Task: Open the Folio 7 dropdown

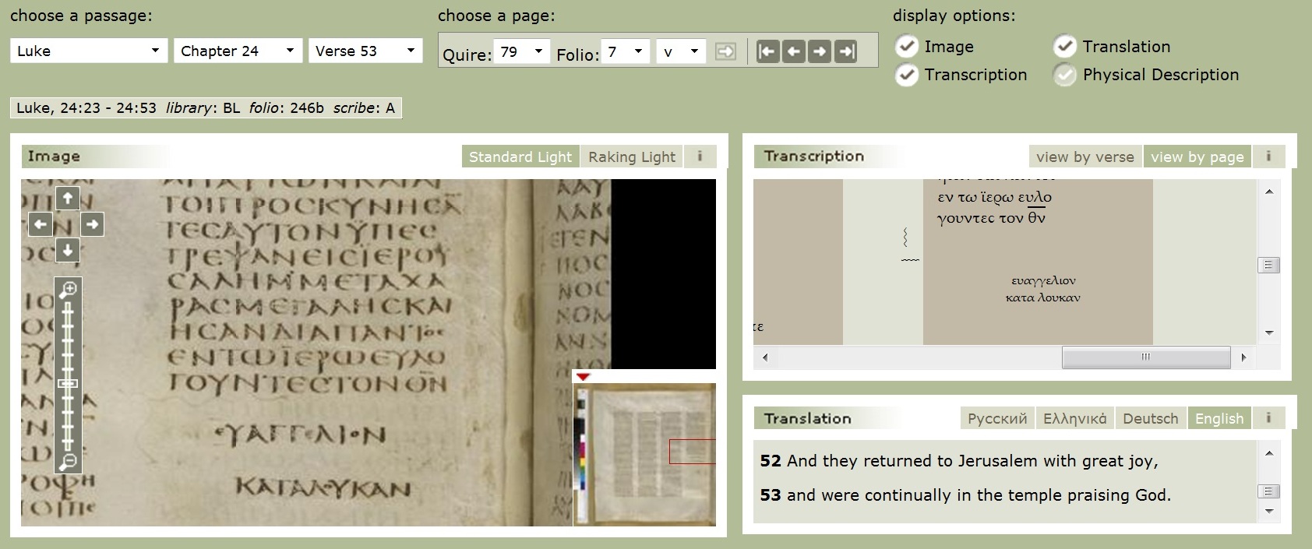Action: [x=626, y=51]
